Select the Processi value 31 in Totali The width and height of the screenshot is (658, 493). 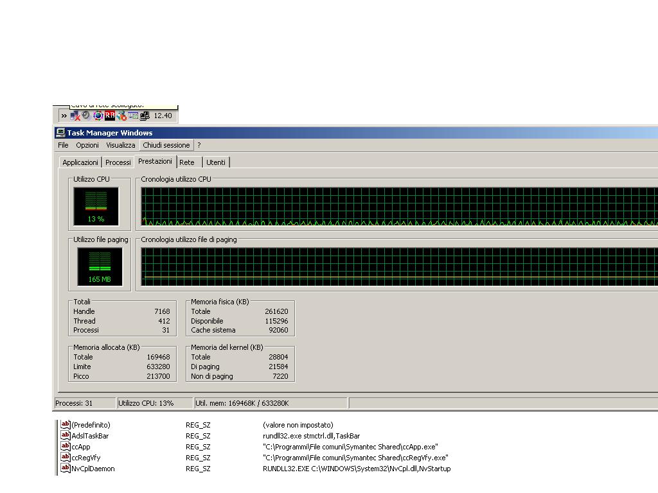pos(166,331)
